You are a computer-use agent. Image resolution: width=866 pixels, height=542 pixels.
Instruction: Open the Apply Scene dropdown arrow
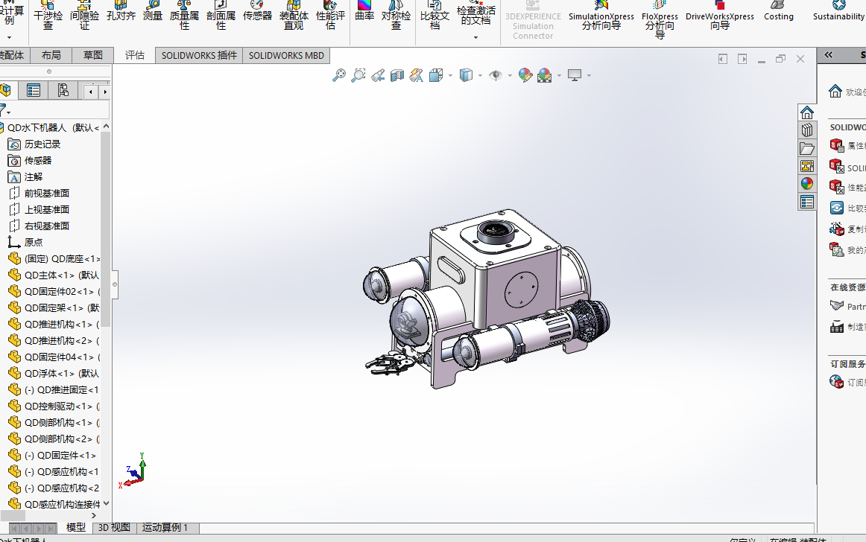(560, 75)
